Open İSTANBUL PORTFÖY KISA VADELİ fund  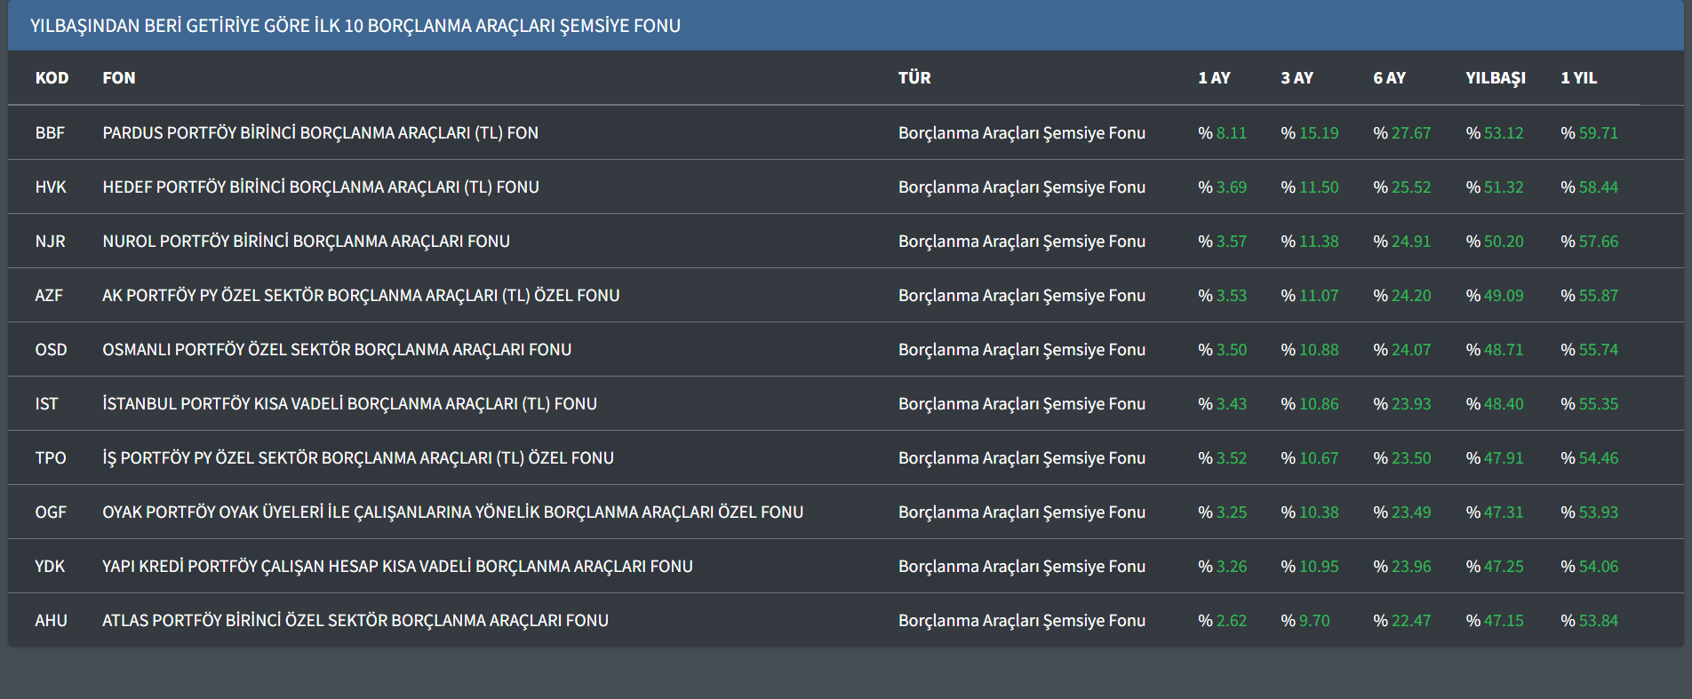tap(349, 404)
